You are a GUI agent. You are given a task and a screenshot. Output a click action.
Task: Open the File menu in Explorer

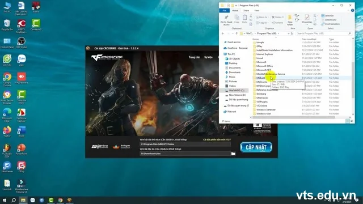point(225,11)
